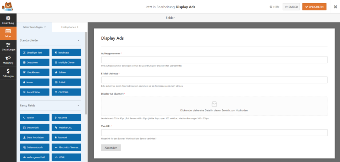Click the Absenden submit button
The width and height of the screenshot is (340, 162).
(x=111, y=148)
